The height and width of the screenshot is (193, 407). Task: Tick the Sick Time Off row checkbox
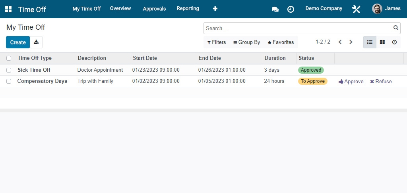click(9, 70)
